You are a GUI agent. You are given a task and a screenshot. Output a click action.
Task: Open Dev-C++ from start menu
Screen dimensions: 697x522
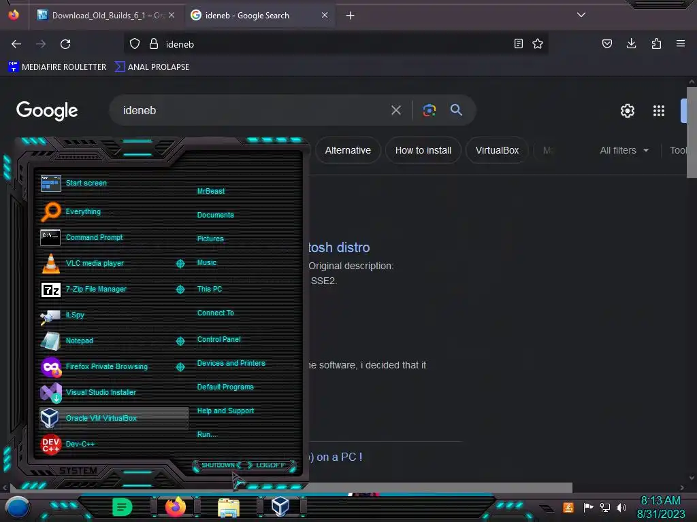pyautogui.click(x=80, y=444)
